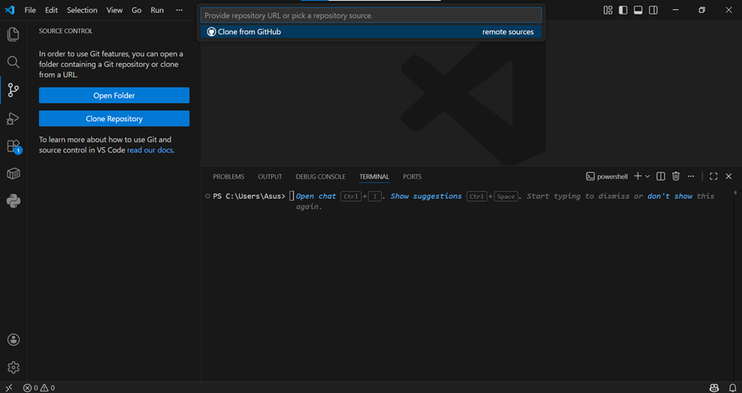Open the Containers view cube icon
The width and height of the screenshot is (742, 393).
[x=13, y=174]
